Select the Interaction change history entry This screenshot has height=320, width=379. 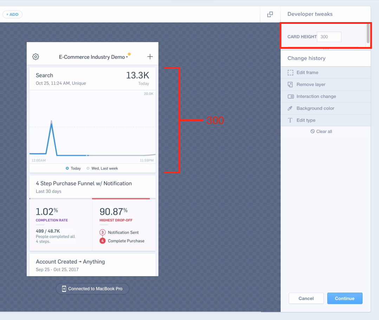point(316,96)
